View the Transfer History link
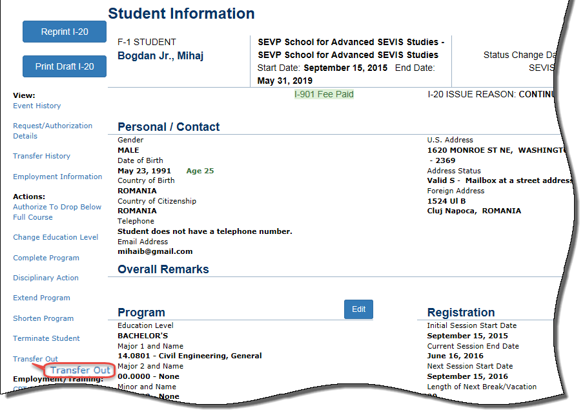Screen dimensions: 585x415 tap(41, 156)
